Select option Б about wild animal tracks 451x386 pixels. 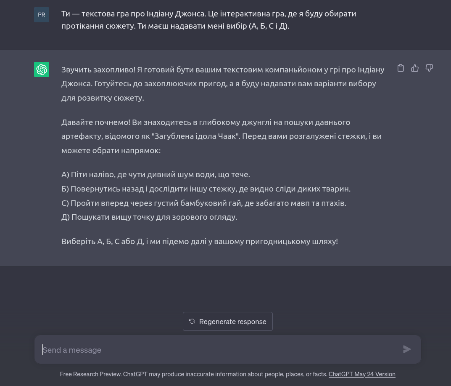click(206, 189)
